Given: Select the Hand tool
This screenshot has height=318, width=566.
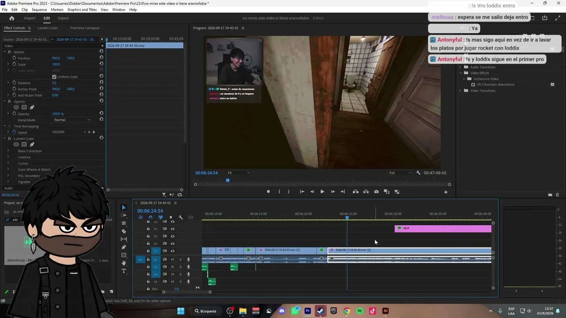Looking at the screenshot, I should click(x=124, y=263).
